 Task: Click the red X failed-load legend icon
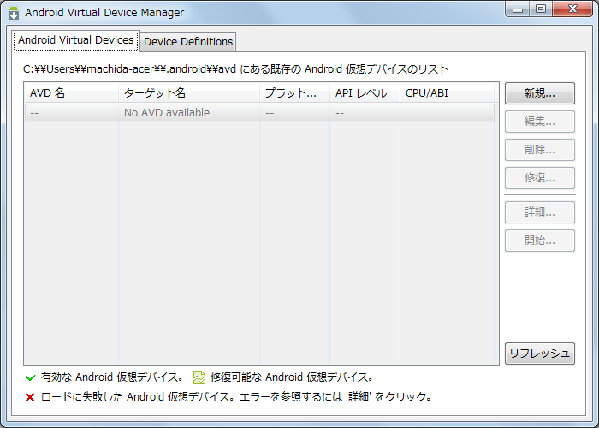[x=30, y=397]
